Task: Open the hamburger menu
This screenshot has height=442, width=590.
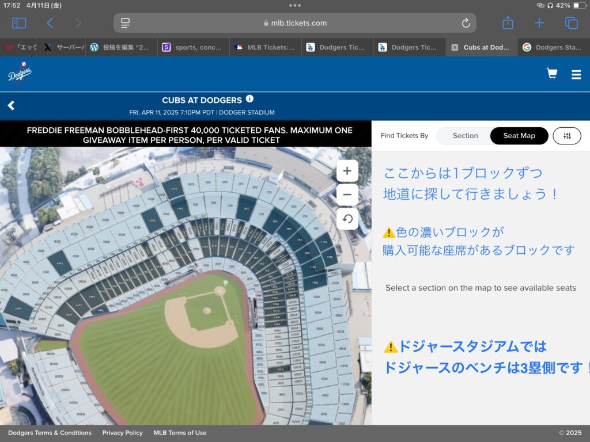Action: coord(576,74)
